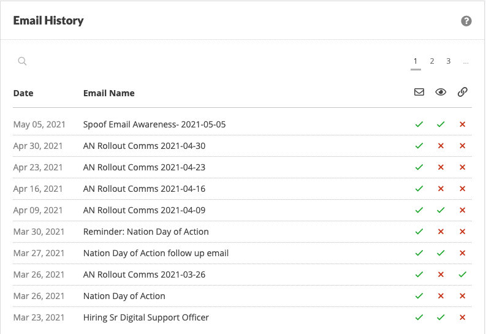Click the envelope sent column icon
Image resolution: width=486 pixels, height=334 pixels.
(419, 92)
